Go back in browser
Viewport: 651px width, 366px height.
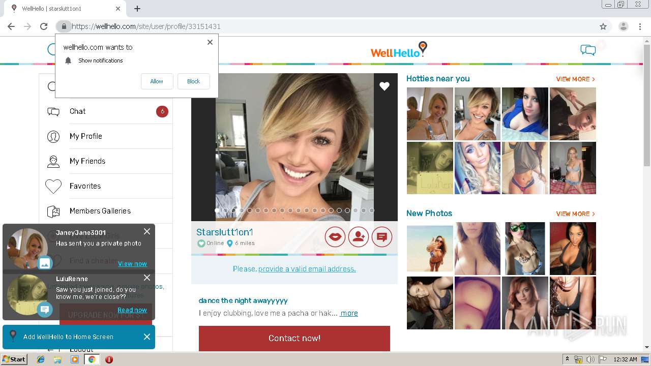click(11, 26)
